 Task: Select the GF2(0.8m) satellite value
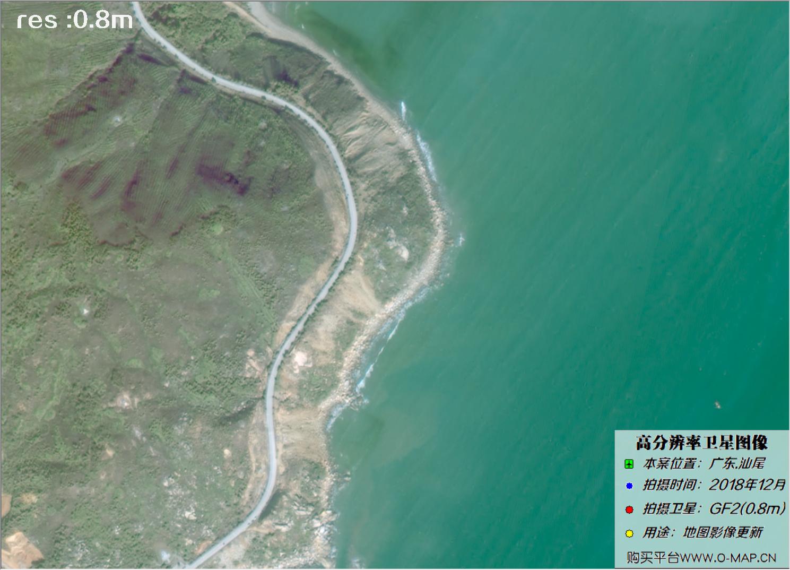point(748,508)
